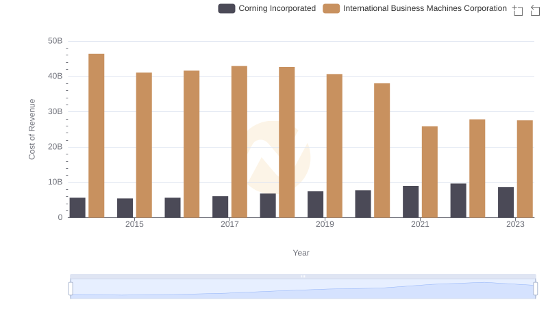
Task: Select Corning bar for 2020
Action: pos(363,204)
